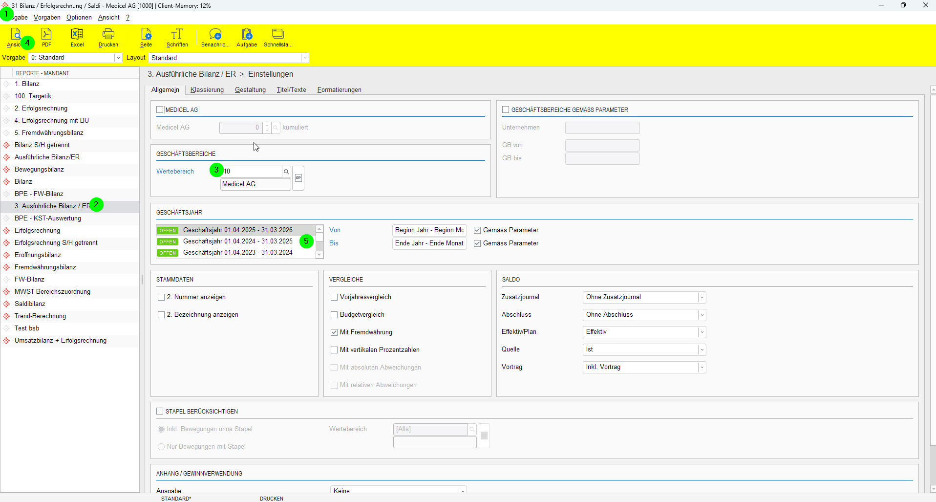
Task: Open the Optionen menu
Action: (x=79, y=18)
